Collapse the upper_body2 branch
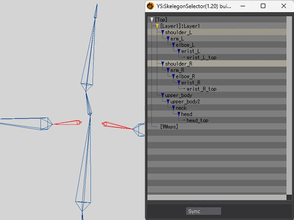Image resolution: width=294 pixels, height=220 pixels. (x=168, y=102)
